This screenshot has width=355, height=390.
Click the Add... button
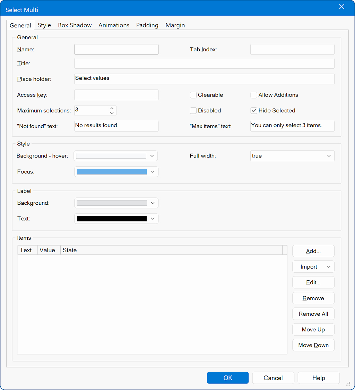[x=313, y=251]
